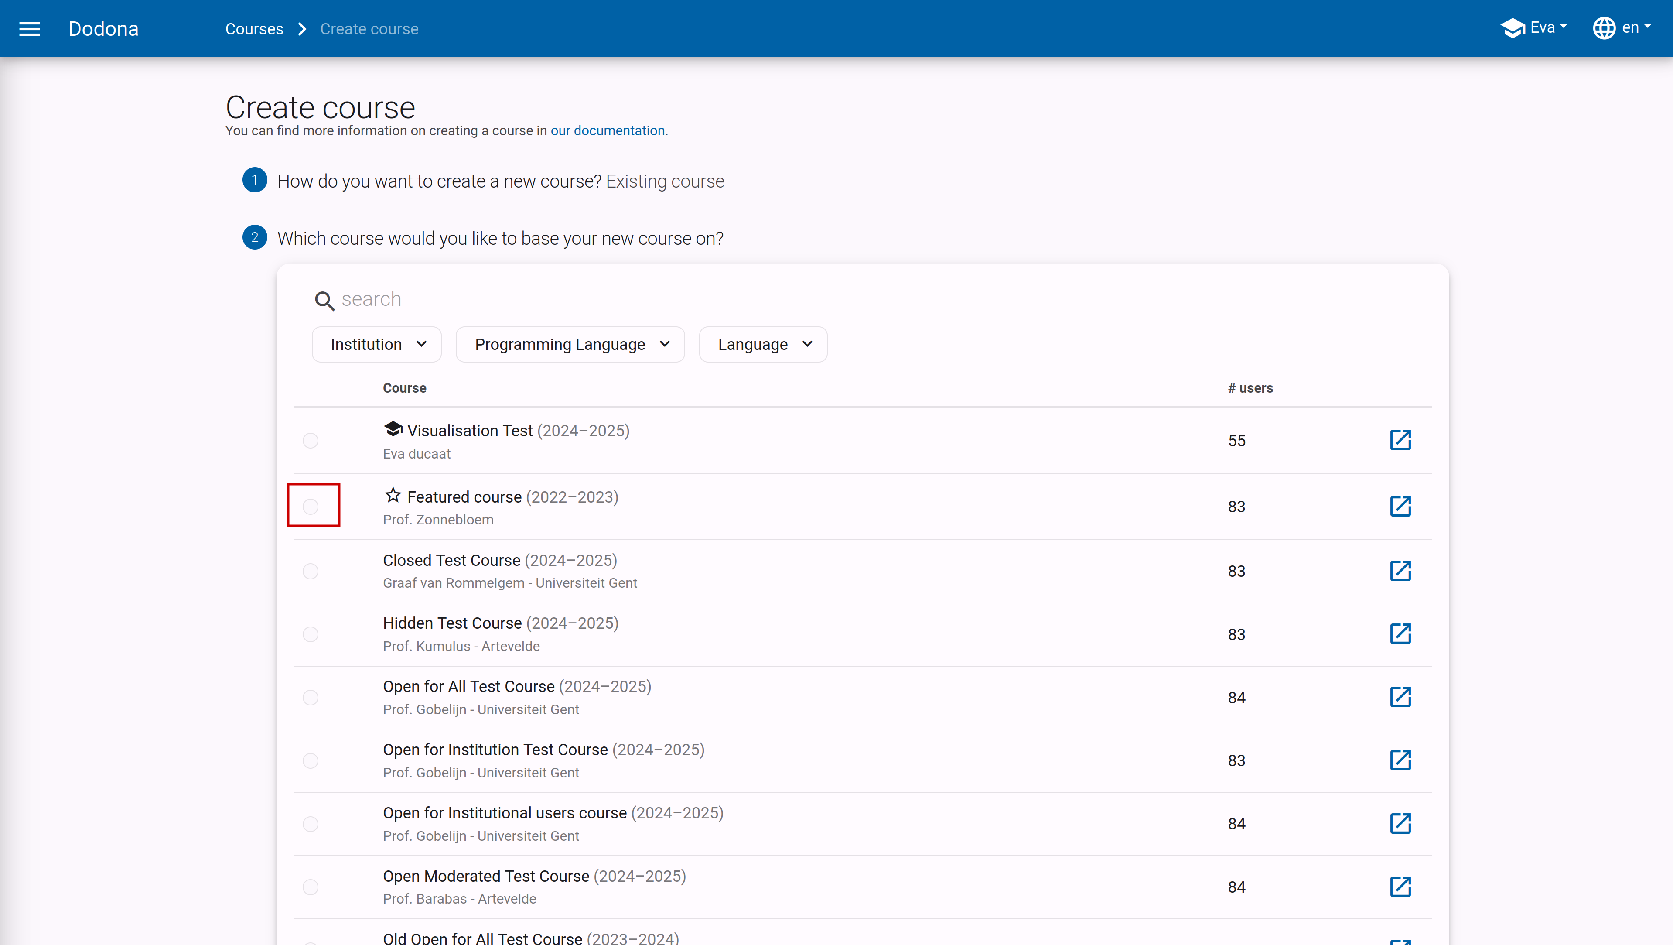Image resolution: width=1673 pixels, height=945 pixels.
Task: Click 'Open for All Test Course' name
Action: pyautogui.click(x=469, y=687)
